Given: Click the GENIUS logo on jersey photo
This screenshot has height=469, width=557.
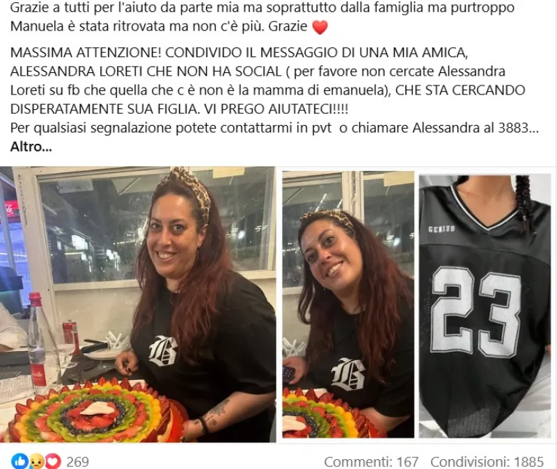Looking at the screenshot, I should pyautogui.click(x=441, y=229).
